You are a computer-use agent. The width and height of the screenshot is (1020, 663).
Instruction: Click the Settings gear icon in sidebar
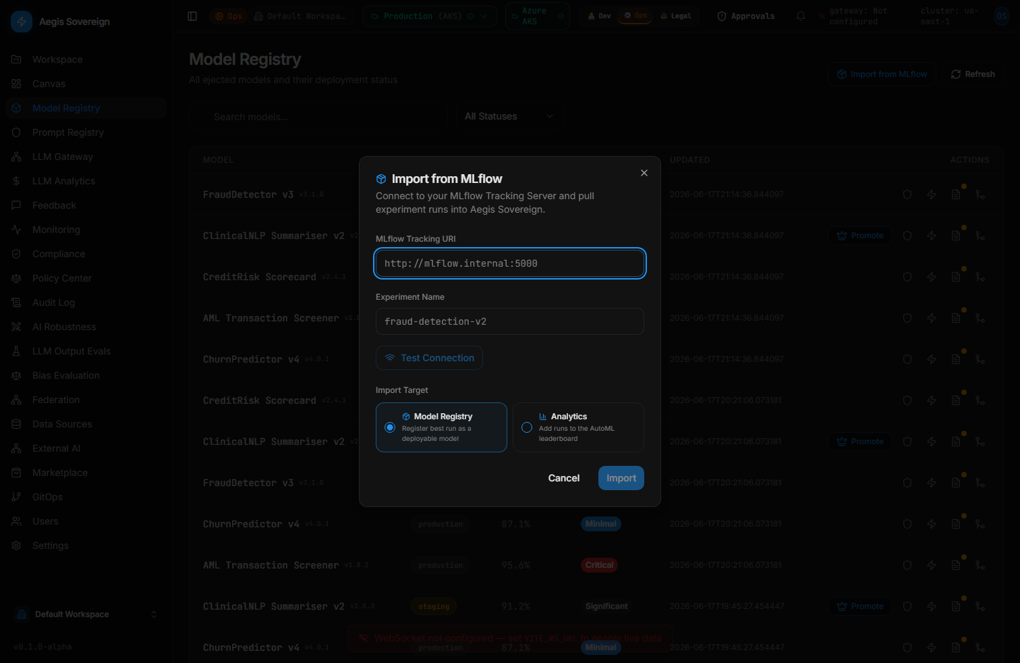[x=16, y=546]
